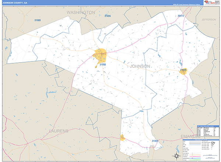Click the WASHINGTON county label
This screenshot has width=221, height=162.
coord(81,13)
